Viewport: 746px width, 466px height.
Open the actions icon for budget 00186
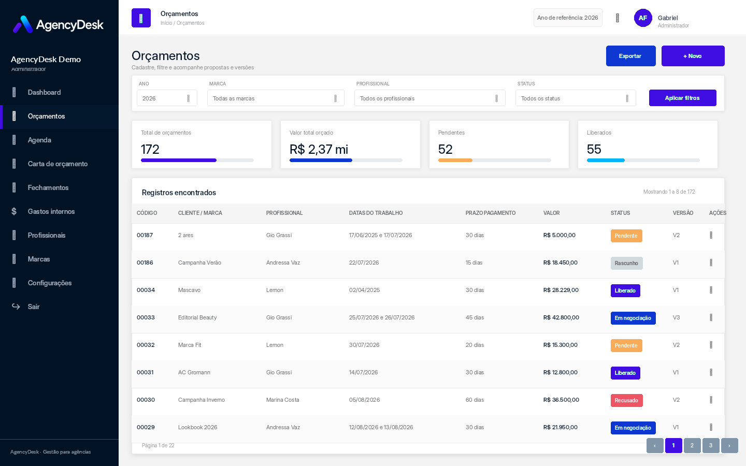711,263
